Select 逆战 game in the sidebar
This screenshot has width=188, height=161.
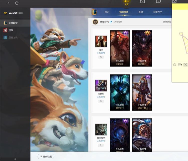tap(11, 30)
